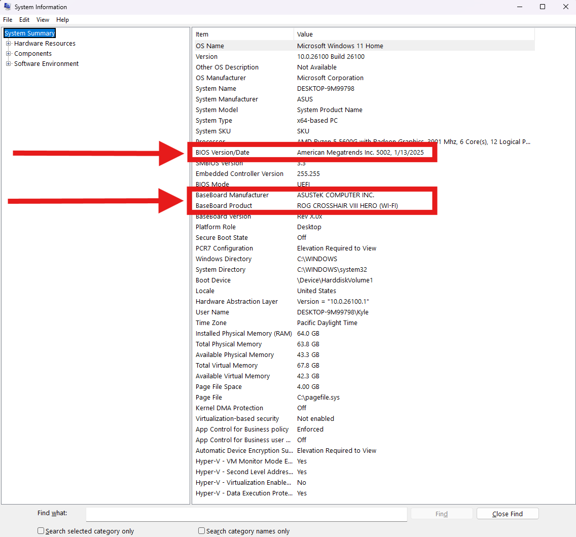Select the Locale row
The image size is (576, 537).
(364, 291)
